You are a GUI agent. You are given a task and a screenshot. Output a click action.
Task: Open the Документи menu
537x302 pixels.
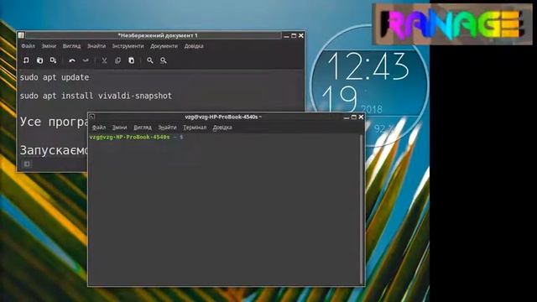point(164,46)
